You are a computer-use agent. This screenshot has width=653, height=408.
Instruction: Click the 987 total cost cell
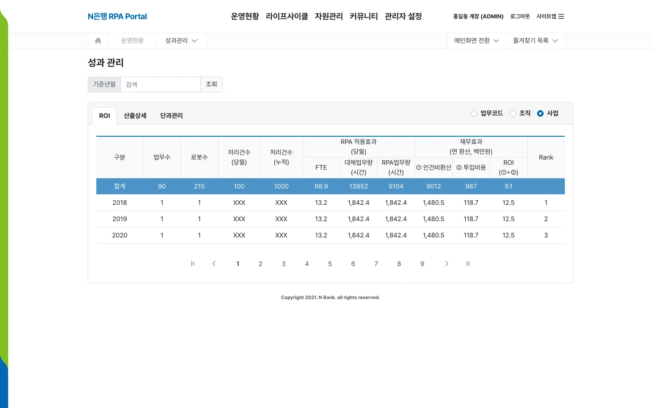coord(471,186)
